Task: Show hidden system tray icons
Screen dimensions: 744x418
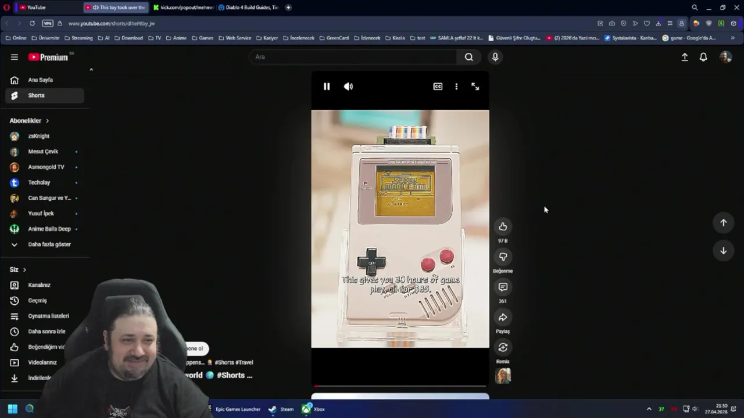Action: [x=649, y=409]
